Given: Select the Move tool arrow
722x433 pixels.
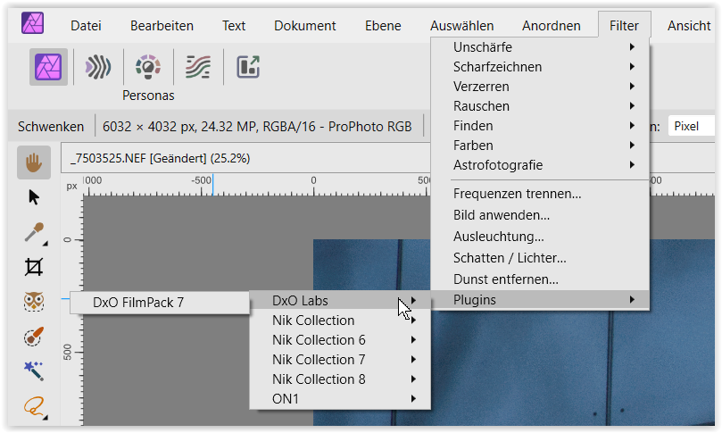Looking at the screenshot, I should (x=34, y=197).
